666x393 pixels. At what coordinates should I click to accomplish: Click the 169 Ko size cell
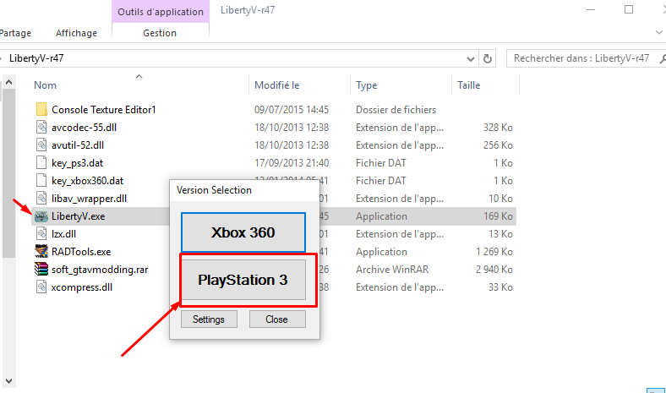[498, 216]
